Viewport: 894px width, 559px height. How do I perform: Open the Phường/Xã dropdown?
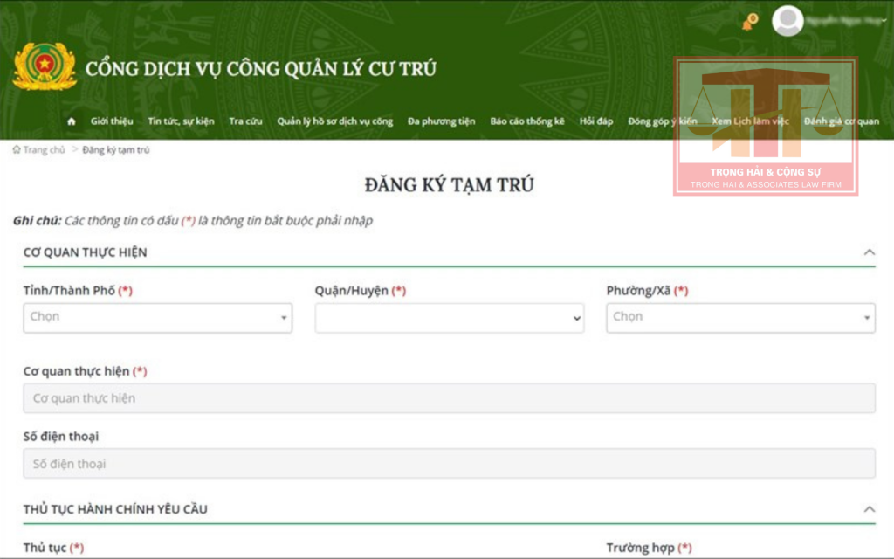coord(740,317)
